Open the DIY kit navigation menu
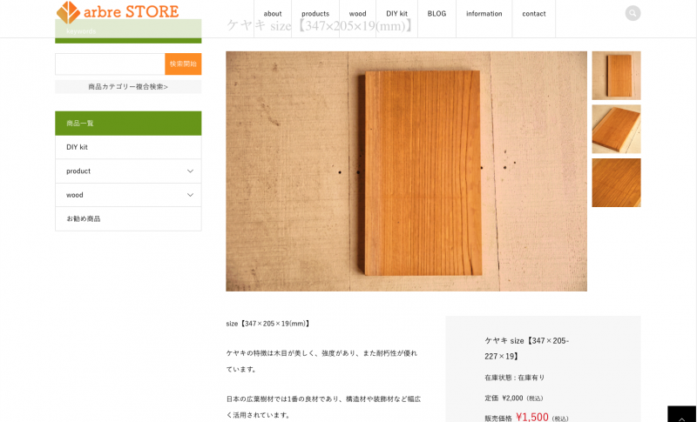This screenshot has height=422, width=697. click(396, 14)
